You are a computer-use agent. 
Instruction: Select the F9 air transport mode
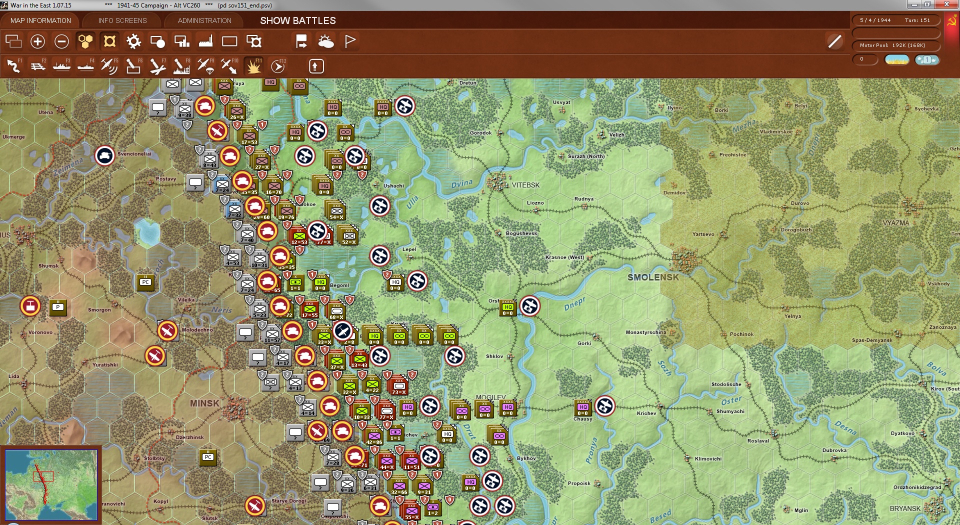[205, 66]
